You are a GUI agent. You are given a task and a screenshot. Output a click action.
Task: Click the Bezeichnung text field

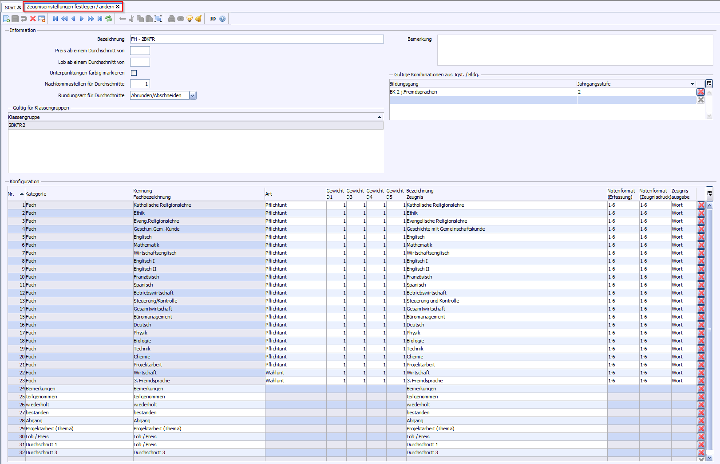(x=257, y=39)
